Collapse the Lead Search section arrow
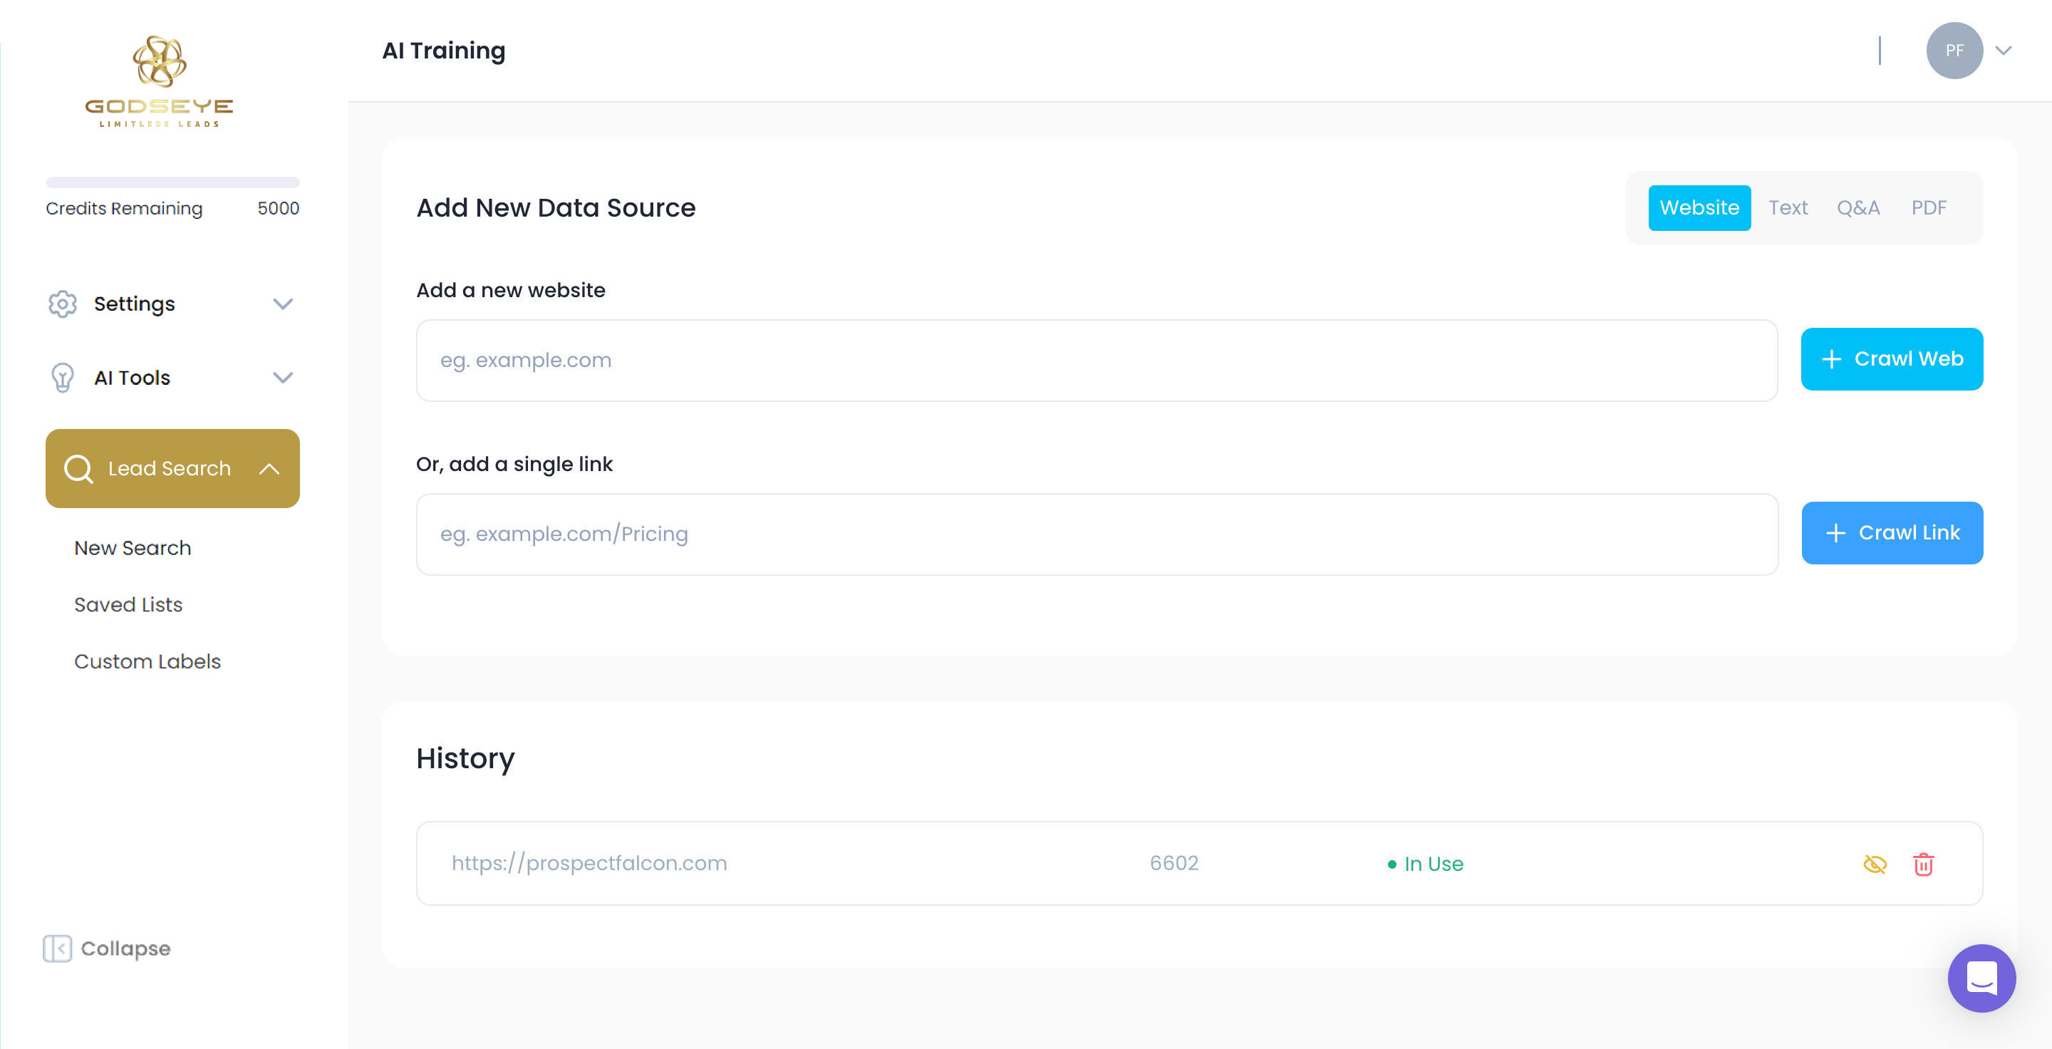This screenshot has width=2052, height=1049. (269, 468)
